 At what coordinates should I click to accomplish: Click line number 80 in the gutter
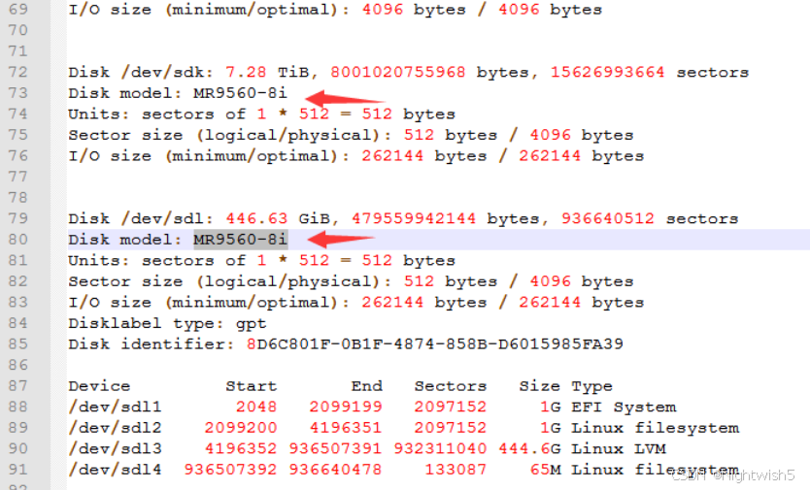pyautogui.click(x=17, y=240)
